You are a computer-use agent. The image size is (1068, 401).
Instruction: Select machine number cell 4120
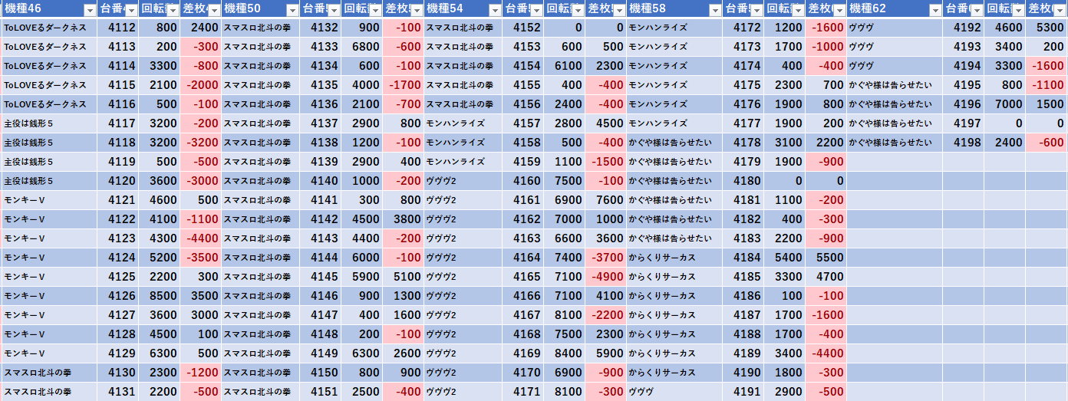tap(118, 181)
